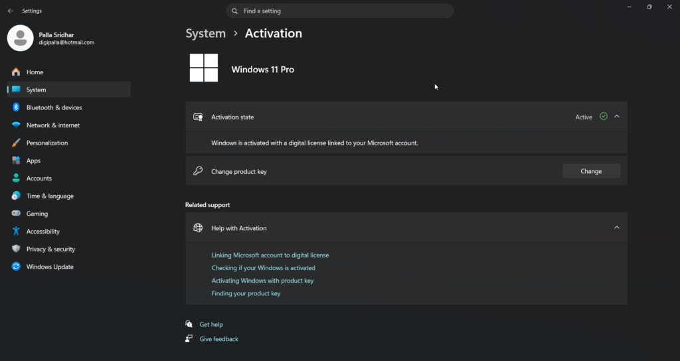
Task: Click the Time & language globe icon
Action: pos(16,196)
